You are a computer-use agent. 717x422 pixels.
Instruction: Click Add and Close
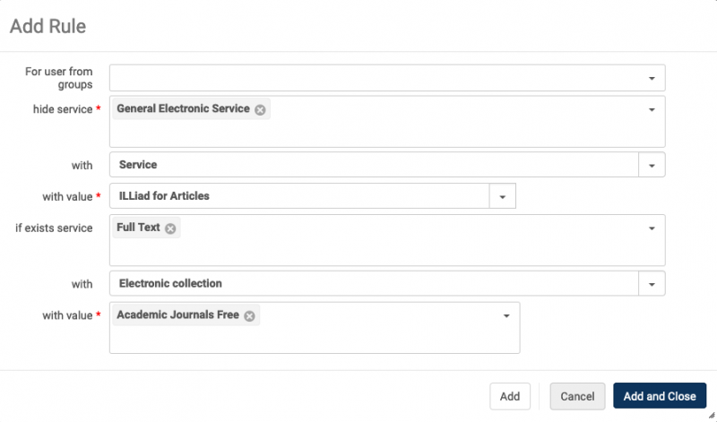click(660, 396)
